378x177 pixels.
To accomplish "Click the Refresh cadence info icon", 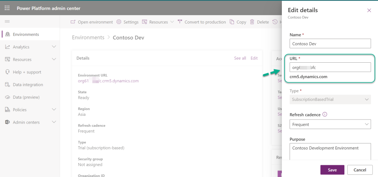I will (x=325, y=114).
